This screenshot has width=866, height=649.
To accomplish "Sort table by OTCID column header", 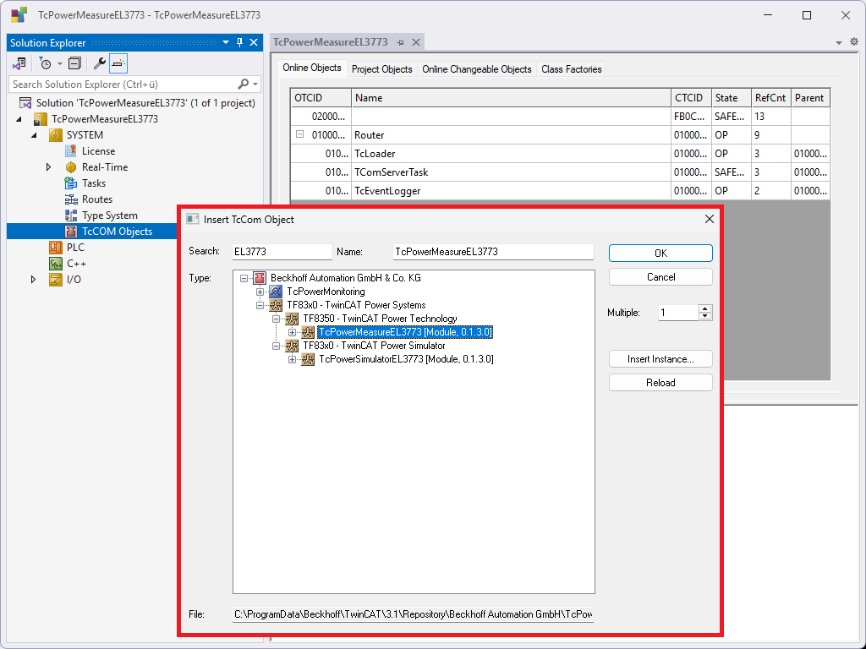I will point(321,98).
